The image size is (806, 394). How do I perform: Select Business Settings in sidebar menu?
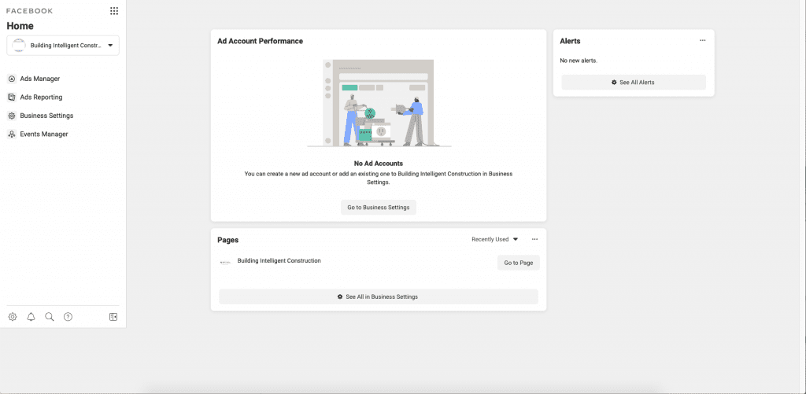46,116
